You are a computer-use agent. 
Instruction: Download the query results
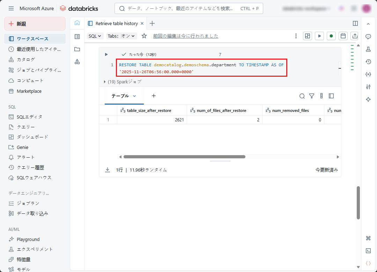point(108,170)
